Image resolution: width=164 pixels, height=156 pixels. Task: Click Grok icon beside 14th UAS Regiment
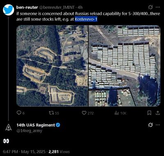coord(150,125)
